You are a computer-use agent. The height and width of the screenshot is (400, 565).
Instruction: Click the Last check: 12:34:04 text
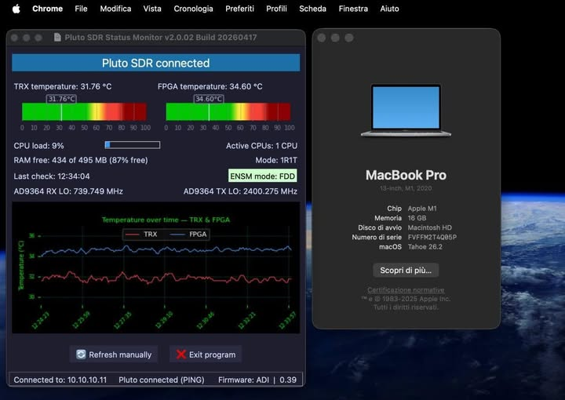click(52, 176)
